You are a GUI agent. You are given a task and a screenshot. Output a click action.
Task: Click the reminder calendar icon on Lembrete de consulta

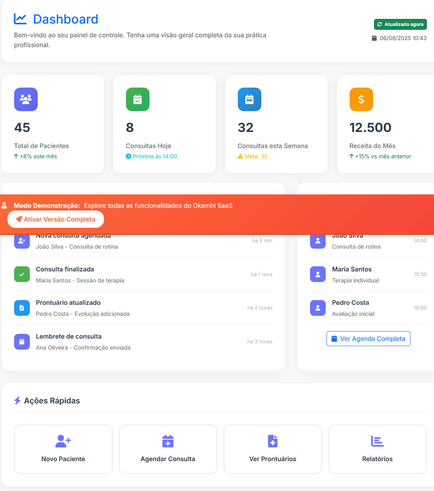[x=22, y=342]
